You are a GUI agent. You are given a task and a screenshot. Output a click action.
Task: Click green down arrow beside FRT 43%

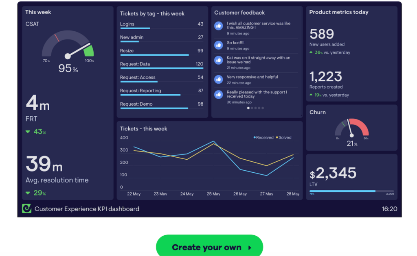[x=28, y=132]
